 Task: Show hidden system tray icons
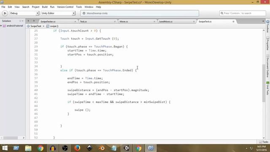246,148
